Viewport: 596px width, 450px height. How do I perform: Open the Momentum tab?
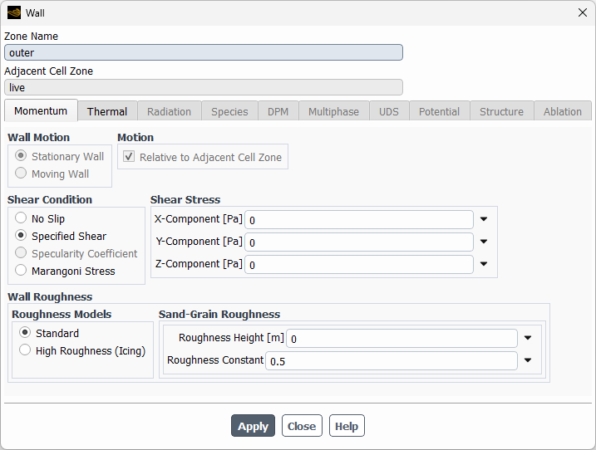41,111
